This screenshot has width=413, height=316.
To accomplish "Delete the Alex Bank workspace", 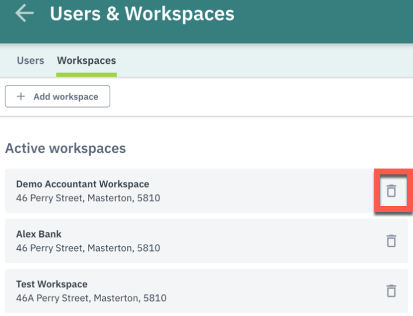I will 391,241.
